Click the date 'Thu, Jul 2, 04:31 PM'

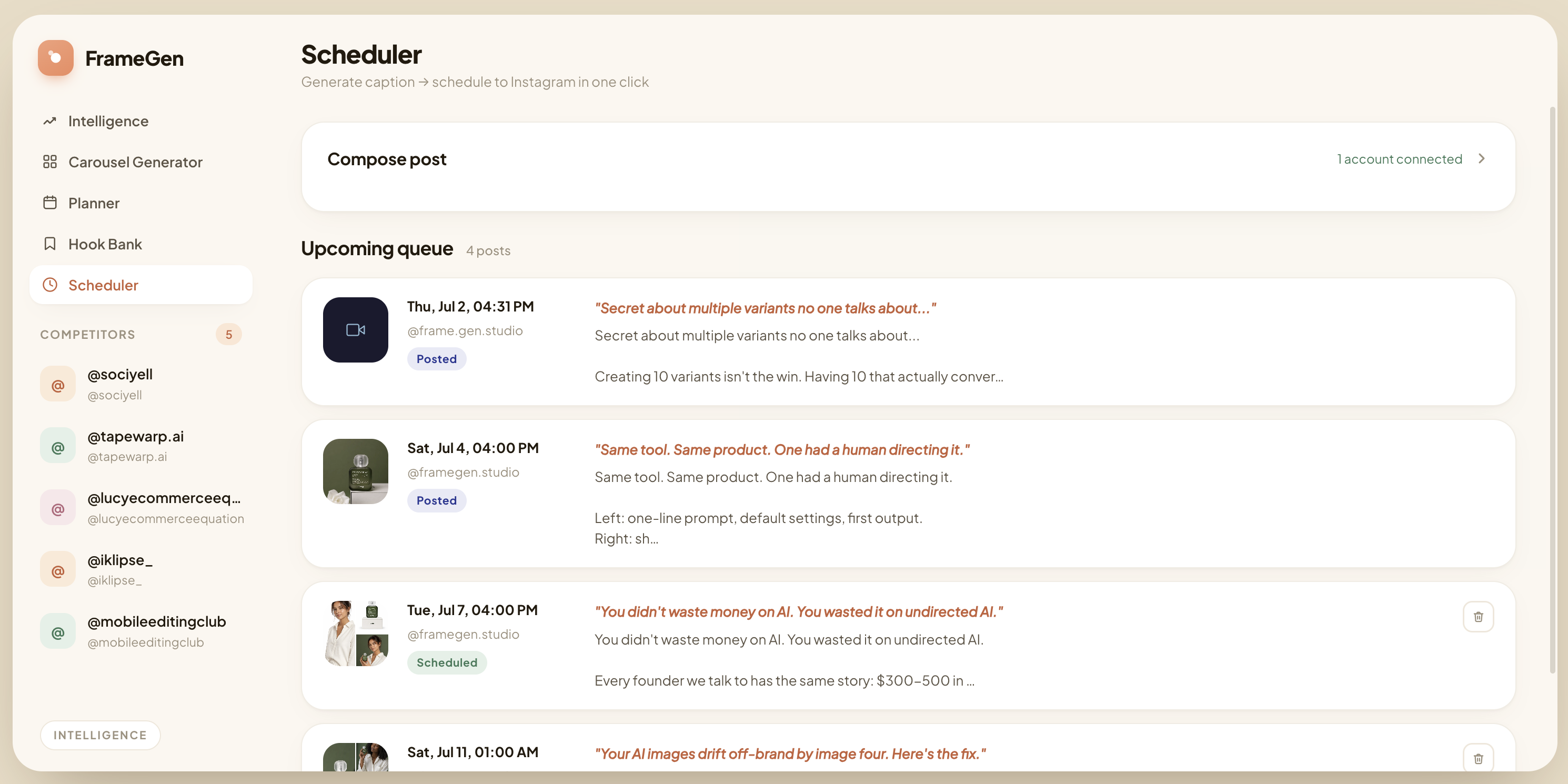(470, 306)
